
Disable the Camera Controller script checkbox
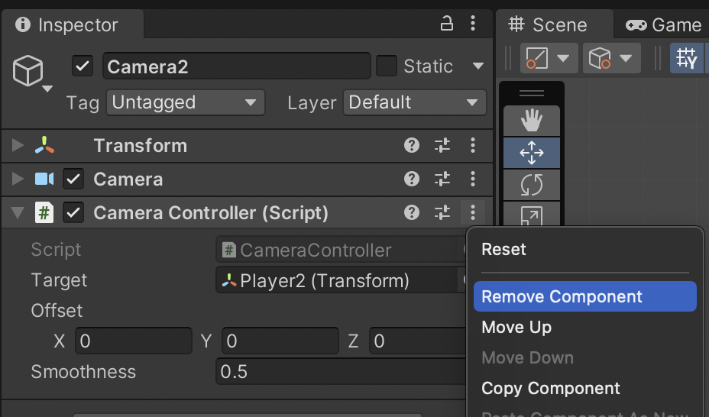tap(73, 213)
